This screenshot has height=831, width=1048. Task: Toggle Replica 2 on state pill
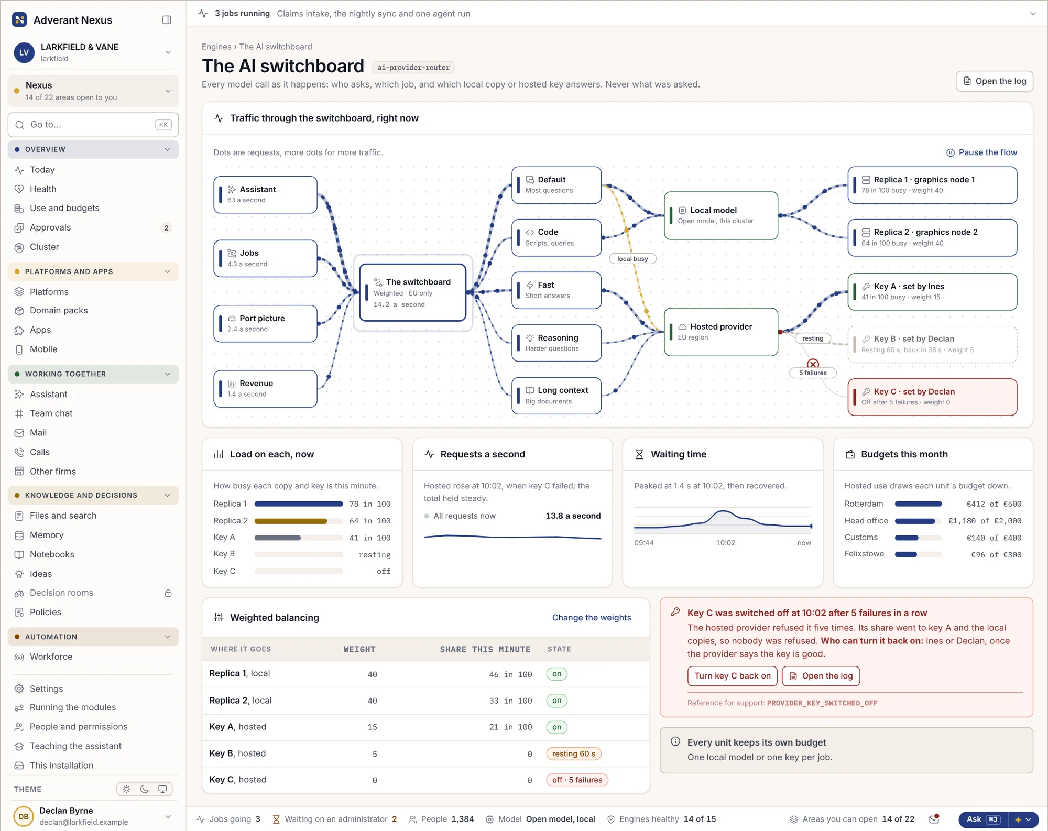[556, 701]
